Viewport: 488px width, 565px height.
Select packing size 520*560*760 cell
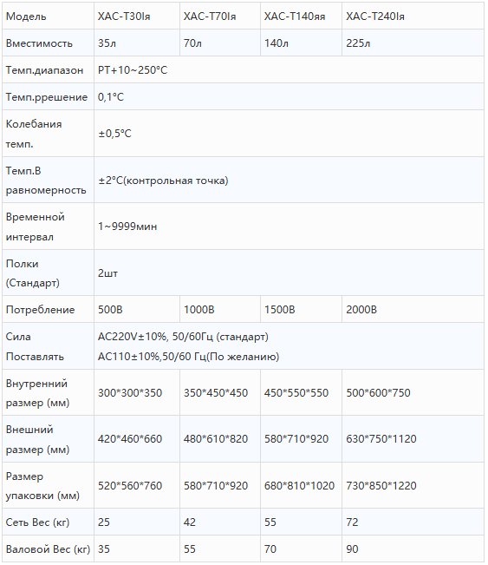click(x=137, y=485)
